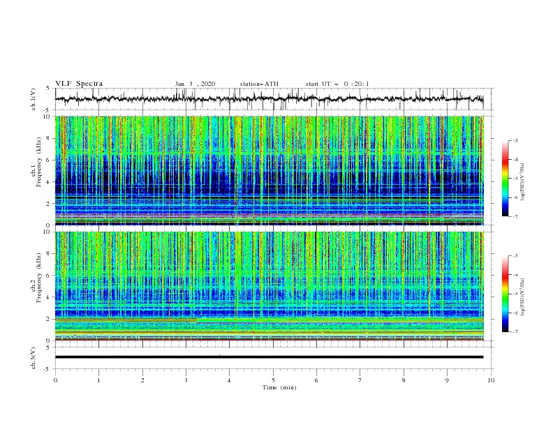Select the date text "Jan. 3, 2020"
Image resolution: width=553 pixels, height=427 pixels.
pyautogui.click(x=195, y=84)
